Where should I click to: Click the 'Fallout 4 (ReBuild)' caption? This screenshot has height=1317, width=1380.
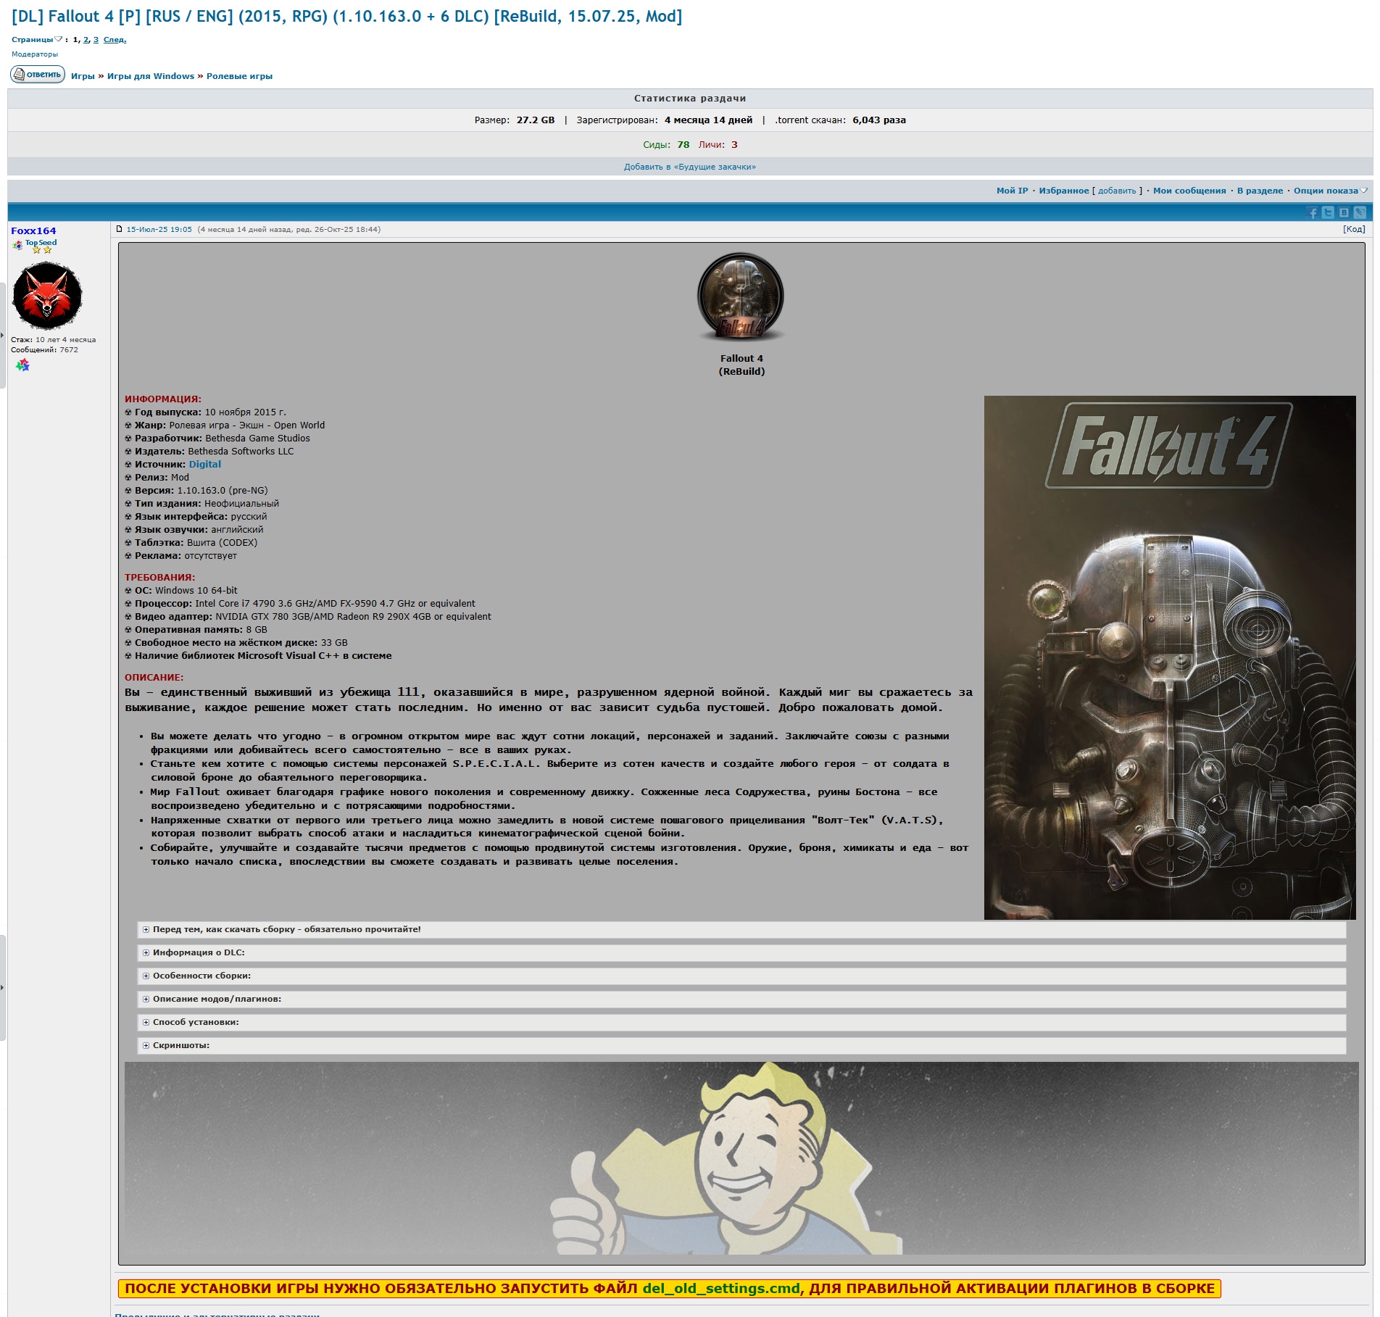pyautogui.click(x=741, y=365)
